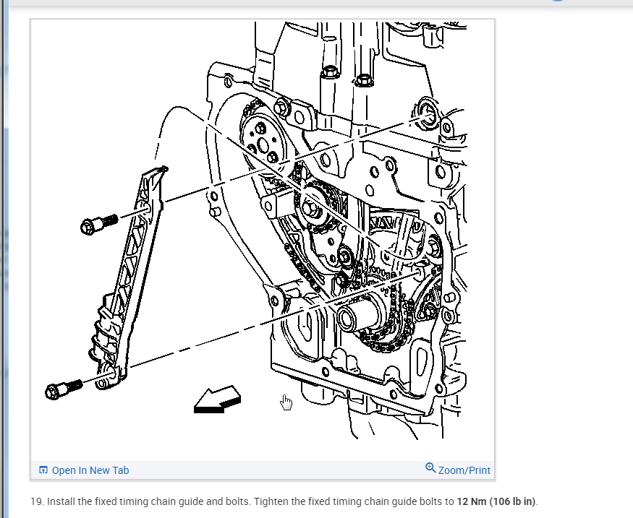Click the open-in-new-tab icon
The image size is (633, 518).
click(43, 470)
